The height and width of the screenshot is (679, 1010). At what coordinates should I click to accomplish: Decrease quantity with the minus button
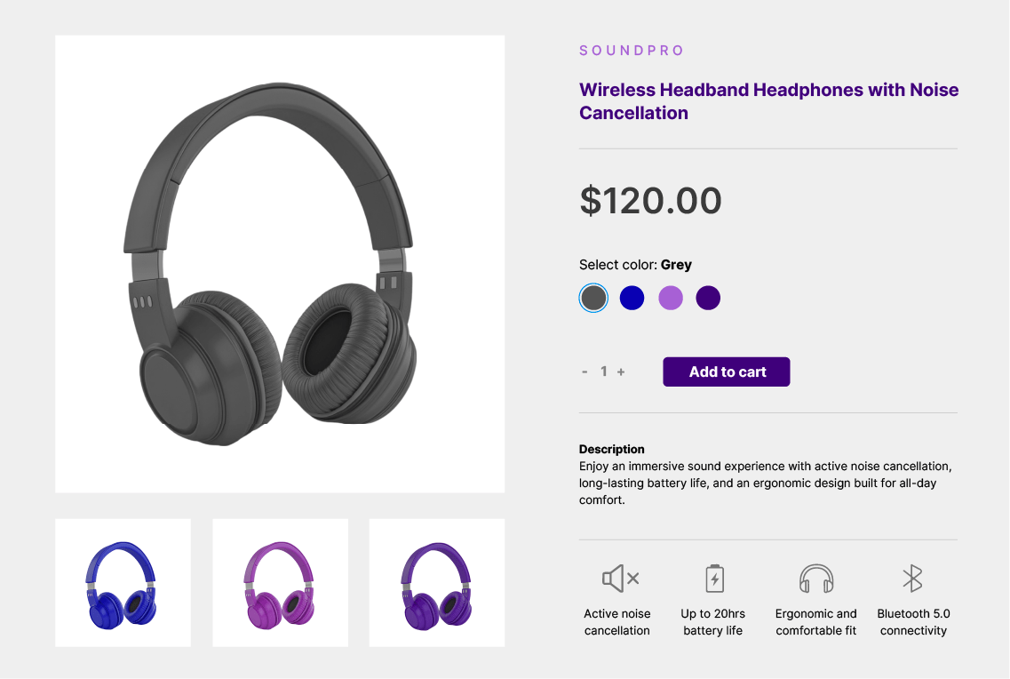click(585, 371)
